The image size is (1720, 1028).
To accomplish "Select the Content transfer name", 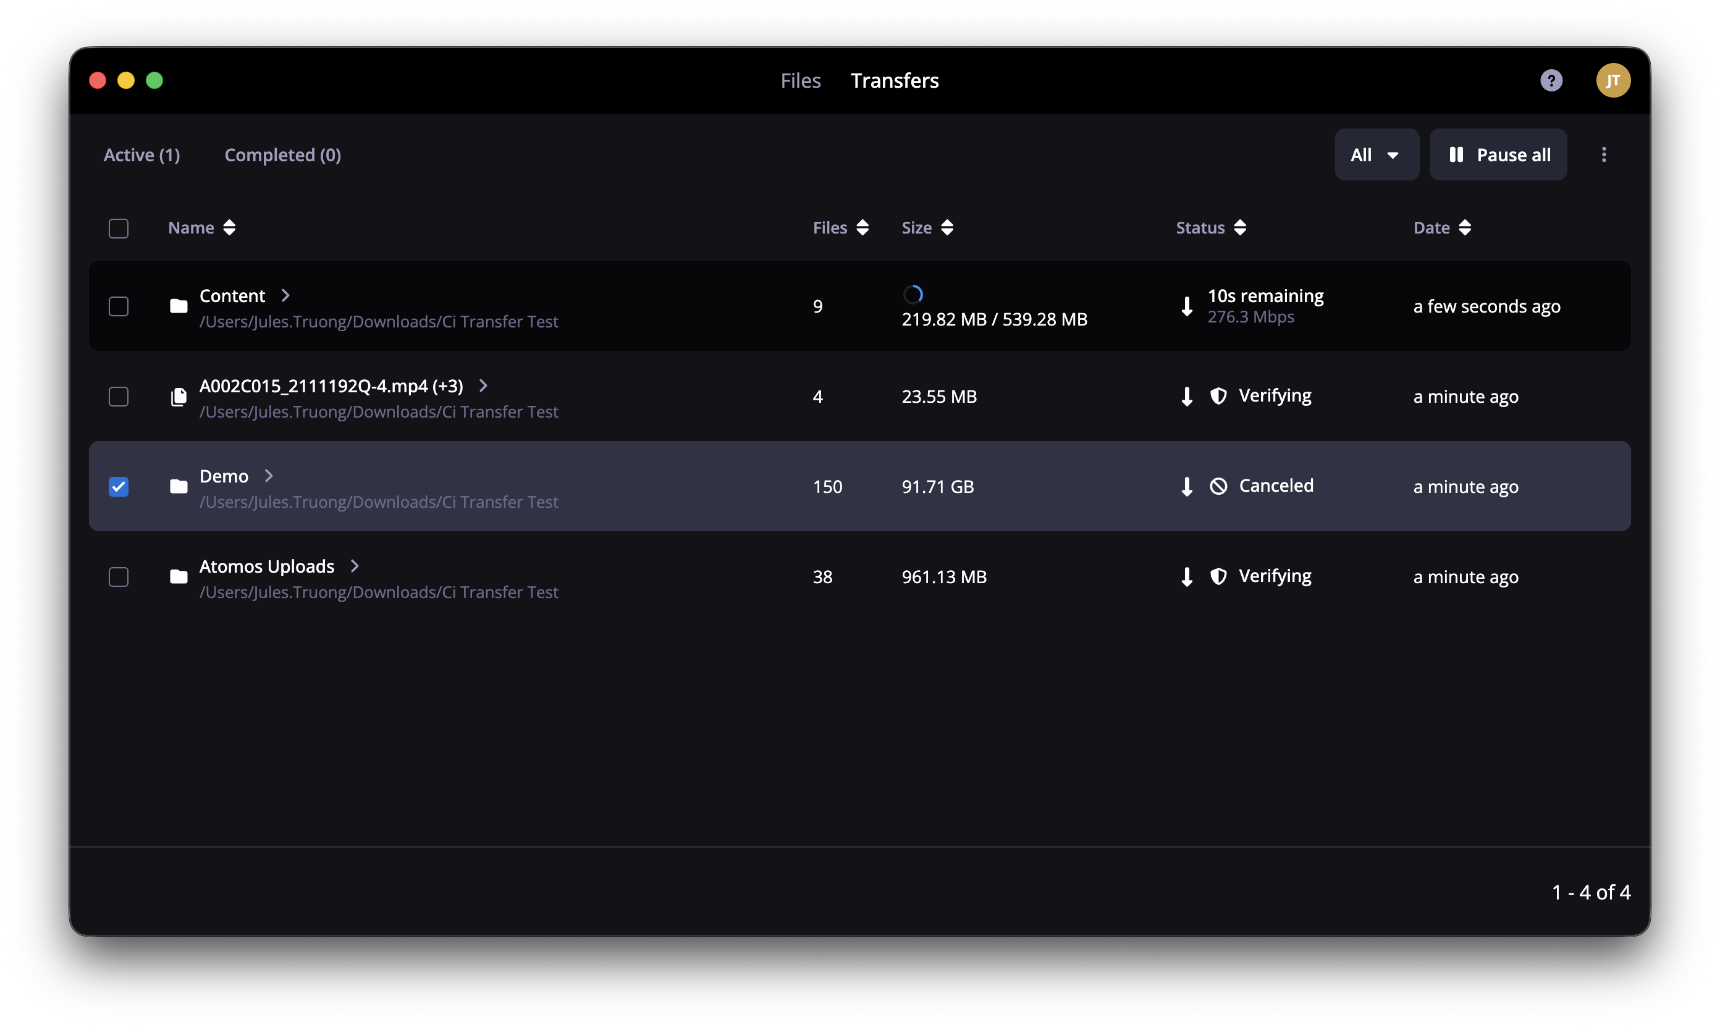I will point(232,296).
